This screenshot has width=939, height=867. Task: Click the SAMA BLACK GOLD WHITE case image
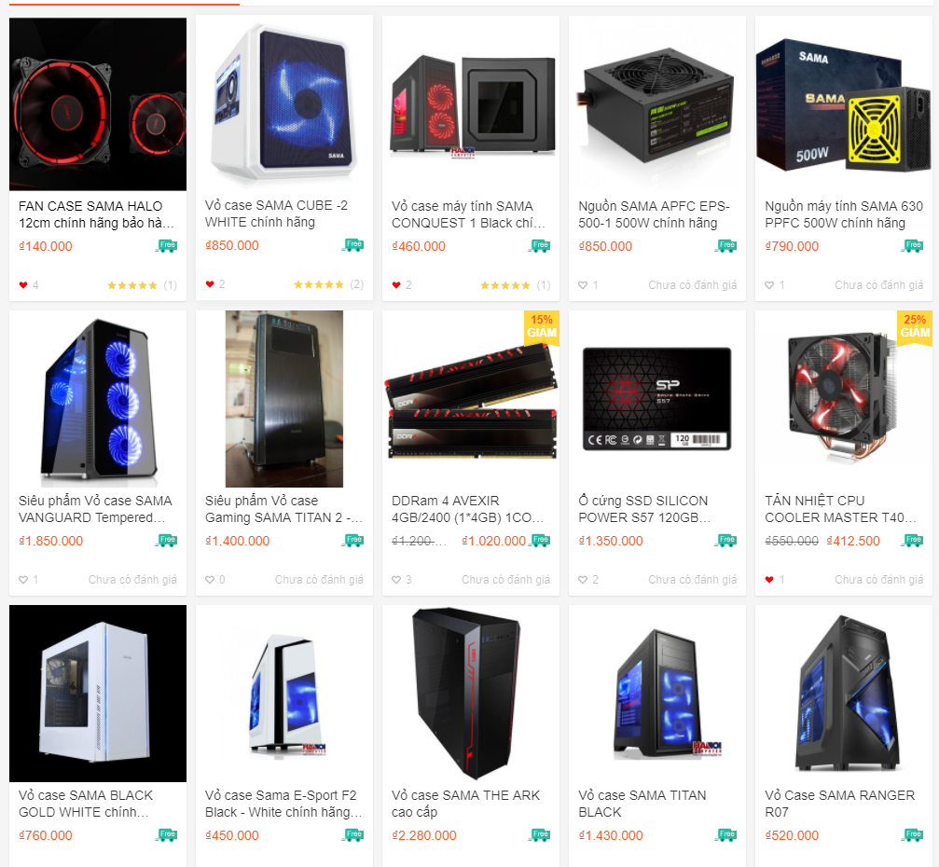click(x=98, y=694)
